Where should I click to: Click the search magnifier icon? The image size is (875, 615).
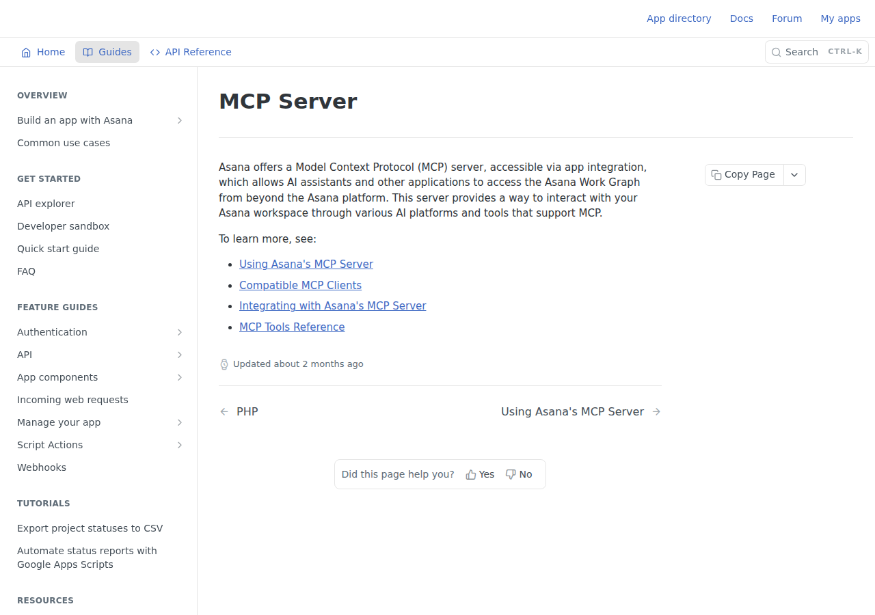[x=776, y=53]
